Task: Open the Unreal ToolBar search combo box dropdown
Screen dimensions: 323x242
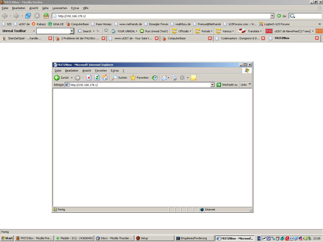Action: (72, 31)
